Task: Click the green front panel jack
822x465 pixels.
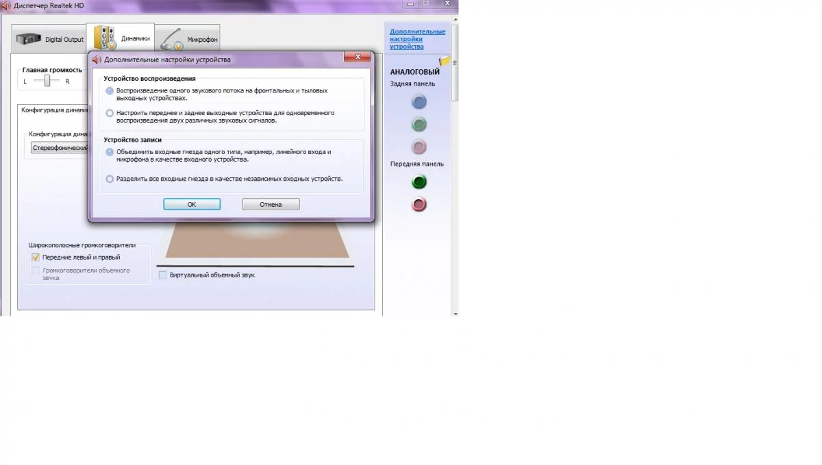Action: tap(419, 182)
